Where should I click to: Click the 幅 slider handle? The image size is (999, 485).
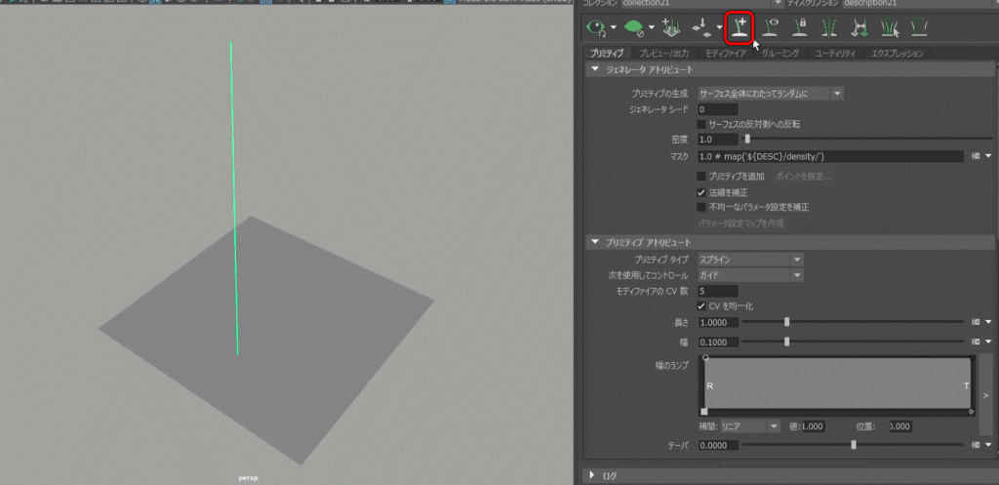[787, 342]
